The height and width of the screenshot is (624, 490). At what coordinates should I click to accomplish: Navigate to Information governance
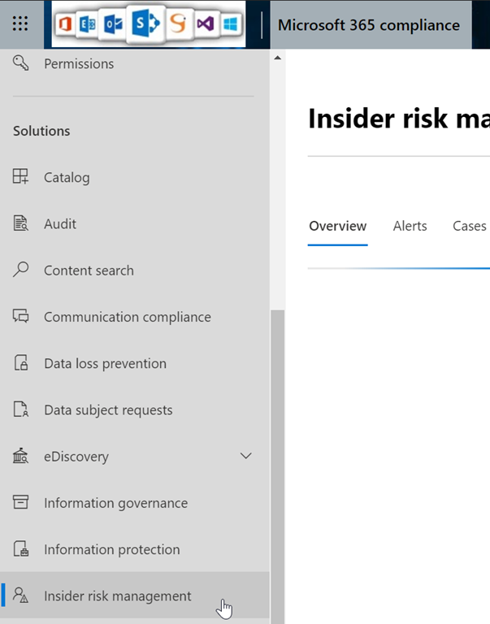[115, 503]
